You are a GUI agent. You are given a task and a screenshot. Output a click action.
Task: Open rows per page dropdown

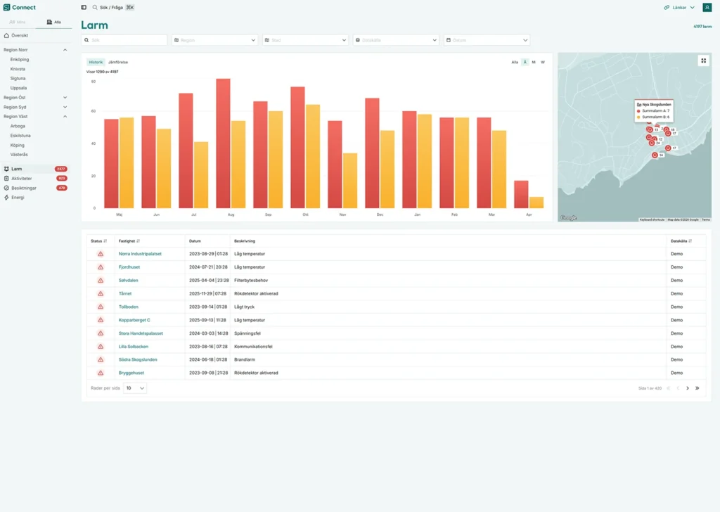click(x=135, y=388)
